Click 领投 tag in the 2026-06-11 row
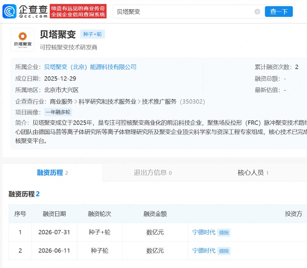Viewport: 307px width, 268px height. (224, 251)
